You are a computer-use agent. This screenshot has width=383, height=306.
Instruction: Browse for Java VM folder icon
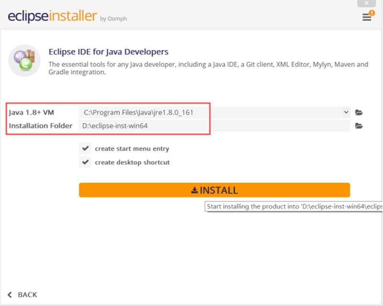tap(359, 112)
